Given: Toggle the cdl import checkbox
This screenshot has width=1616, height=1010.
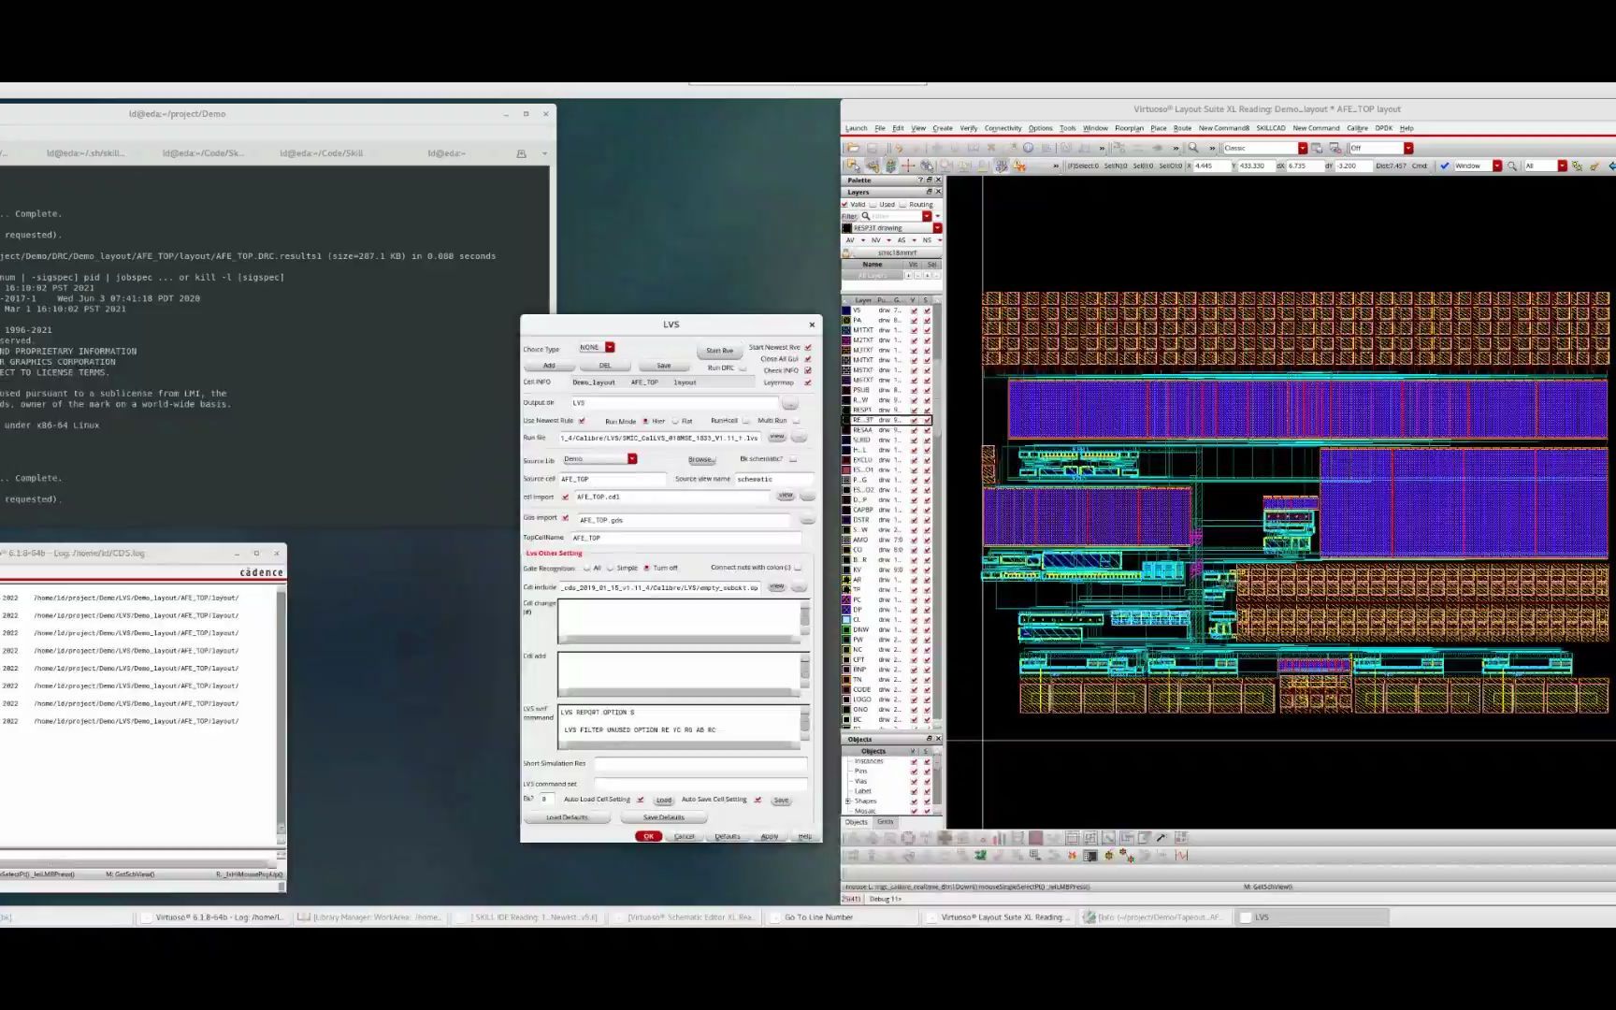Looking at the screenshot, I should (x=565, y=497).
